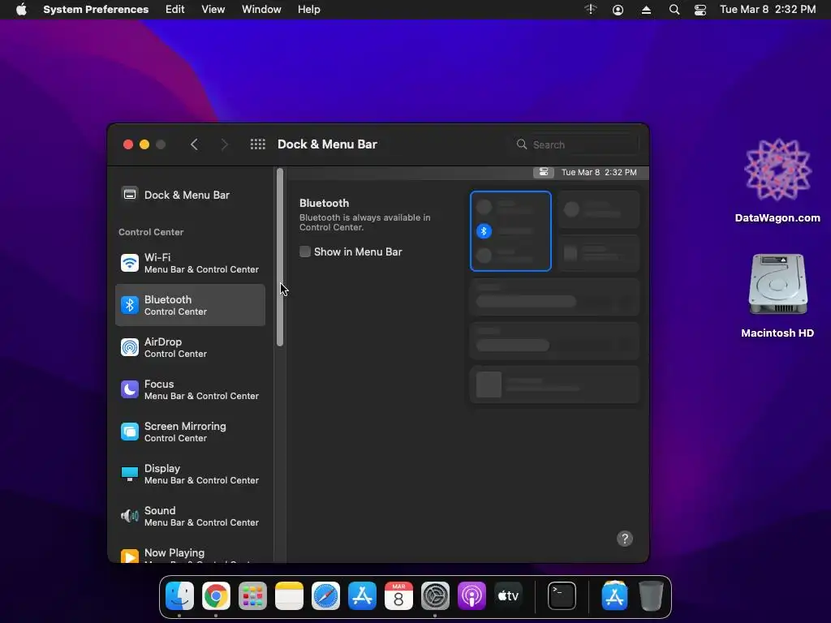Click the Control Center section header in sidebar
This screenshot has height=623, width=831.
[x=151, y=232]
